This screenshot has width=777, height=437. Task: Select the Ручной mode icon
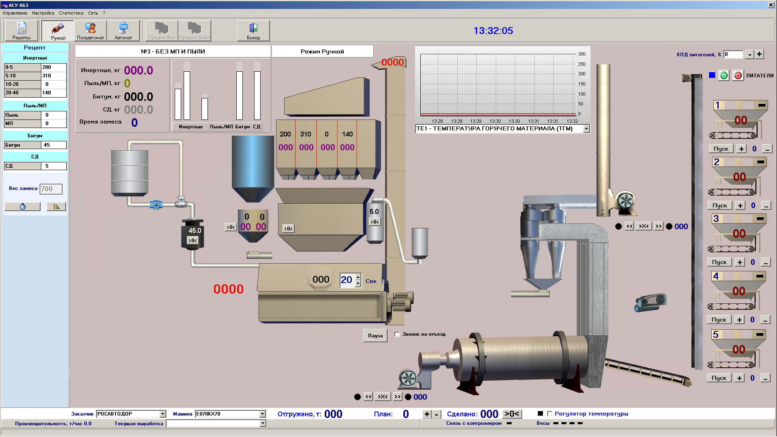point(58,31)
